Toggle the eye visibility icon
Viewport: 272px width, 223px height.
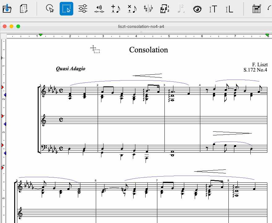click(x=198, y=9)
